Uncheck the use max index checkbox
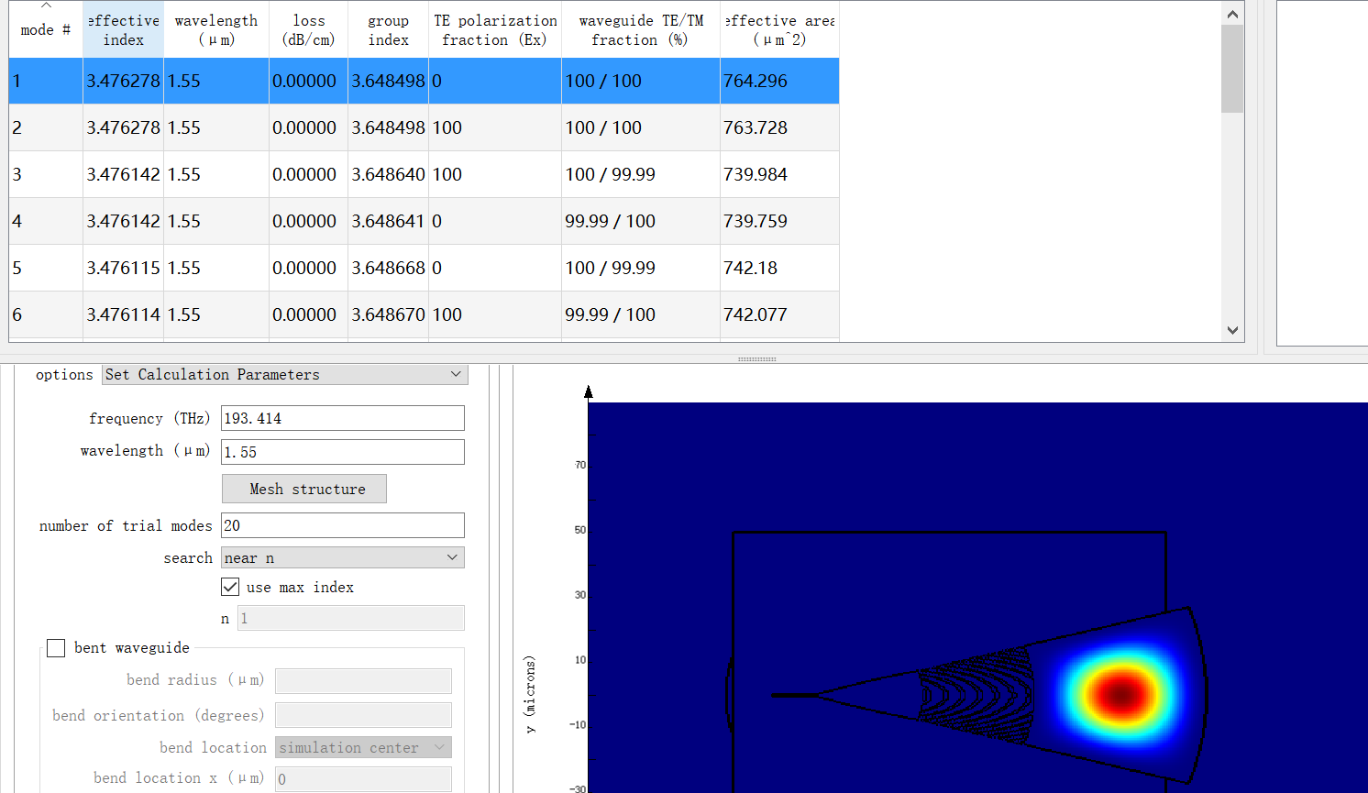The height and width of the screenshot is (793, 1368). 230,587
